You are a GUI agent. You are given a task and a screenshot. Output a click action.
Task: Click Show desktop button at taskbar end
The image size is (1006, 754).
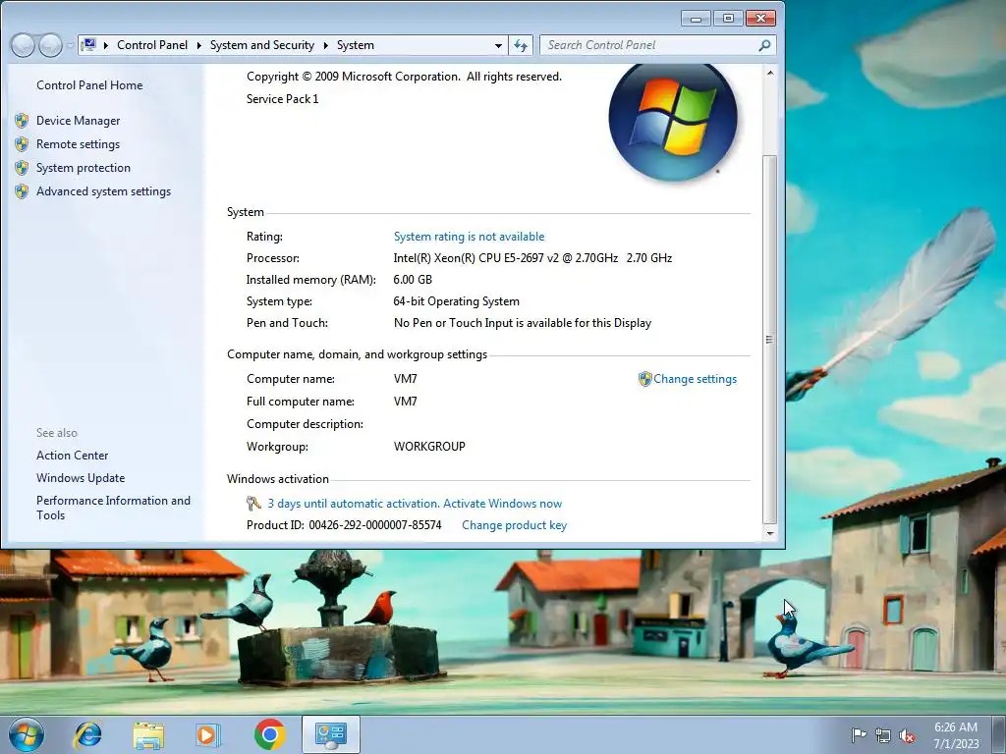pos(999,734)
